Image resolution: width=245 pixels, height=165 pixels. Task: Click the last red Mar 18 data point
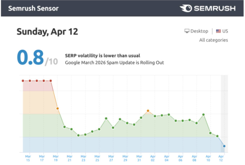[51, 81]
